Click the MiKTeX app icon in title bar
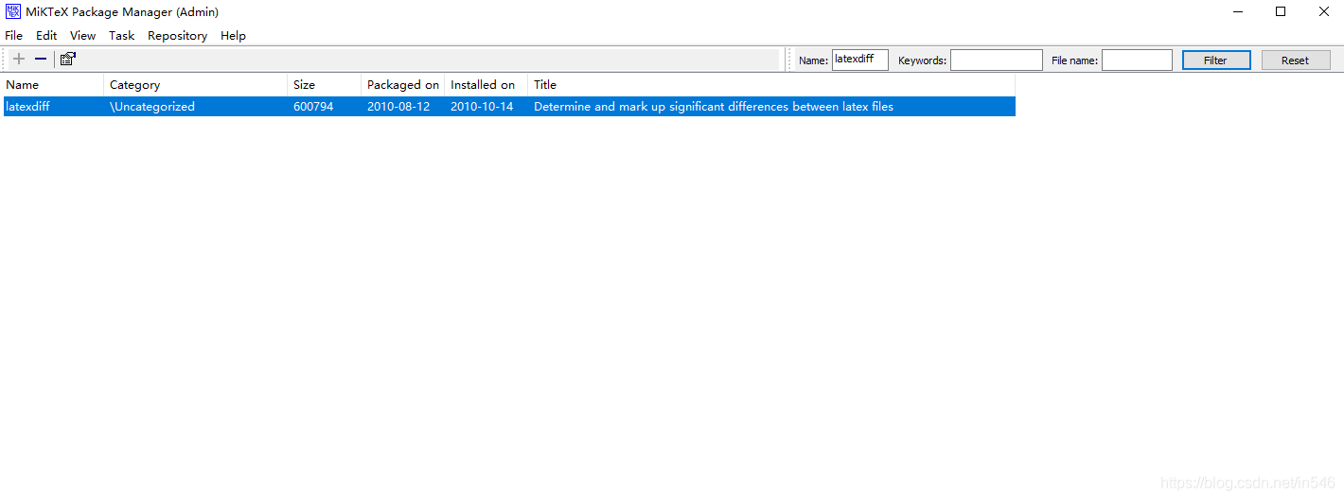This screenshot has height=500, width=1344. click(x=13, y=11)
